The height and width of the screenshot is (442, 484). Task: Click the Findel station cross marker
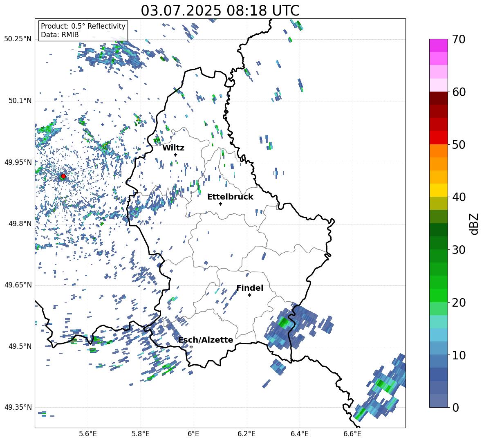point(249,295)
